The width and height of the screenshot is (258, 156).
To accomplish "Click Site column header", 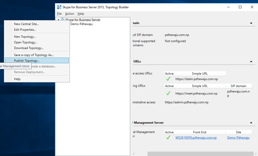I will pyautogui.click(x=238, y=132).
